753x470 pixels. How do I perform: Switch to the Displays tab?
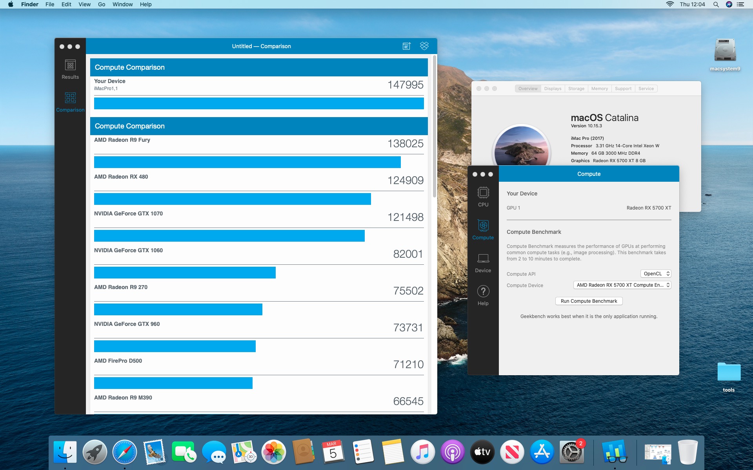553,89
